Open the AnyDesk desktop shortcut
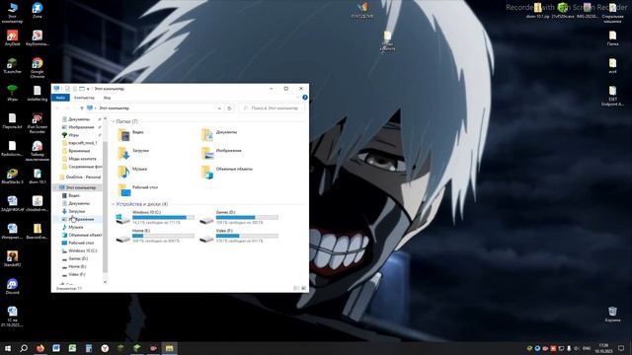Viewport: 632px width, 355px height. coord(12,37)
